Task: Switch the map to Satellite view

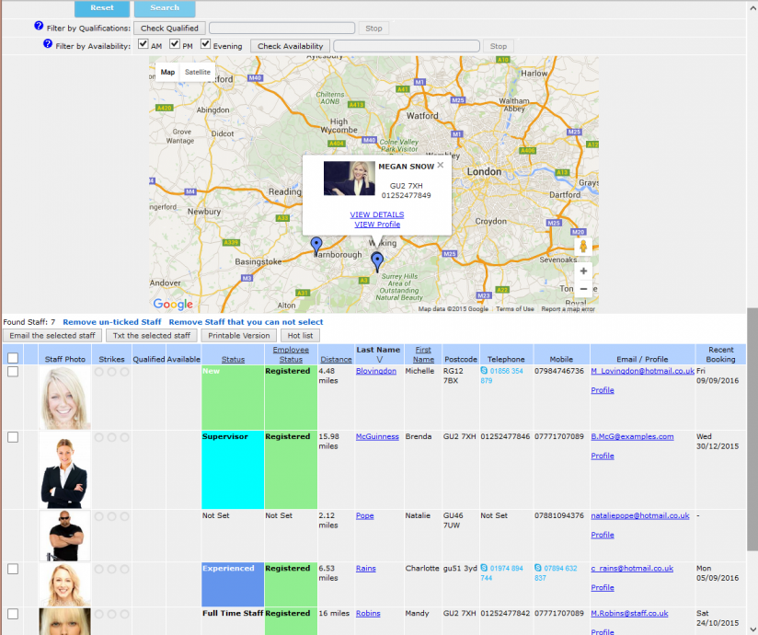Action: pyautogui.click(x=197, y=72)
